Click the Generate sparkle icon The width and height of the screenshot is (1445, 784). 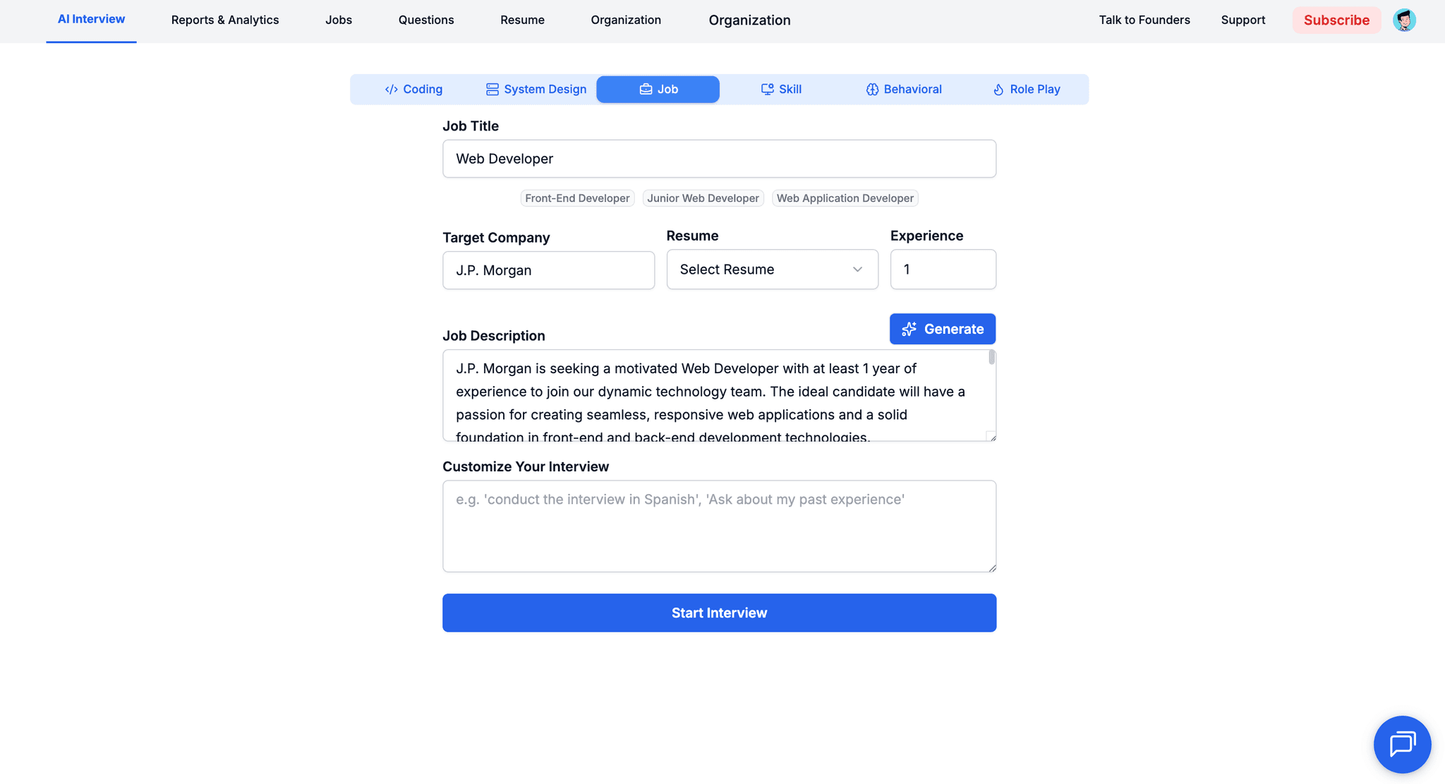(x=909, y=329)
